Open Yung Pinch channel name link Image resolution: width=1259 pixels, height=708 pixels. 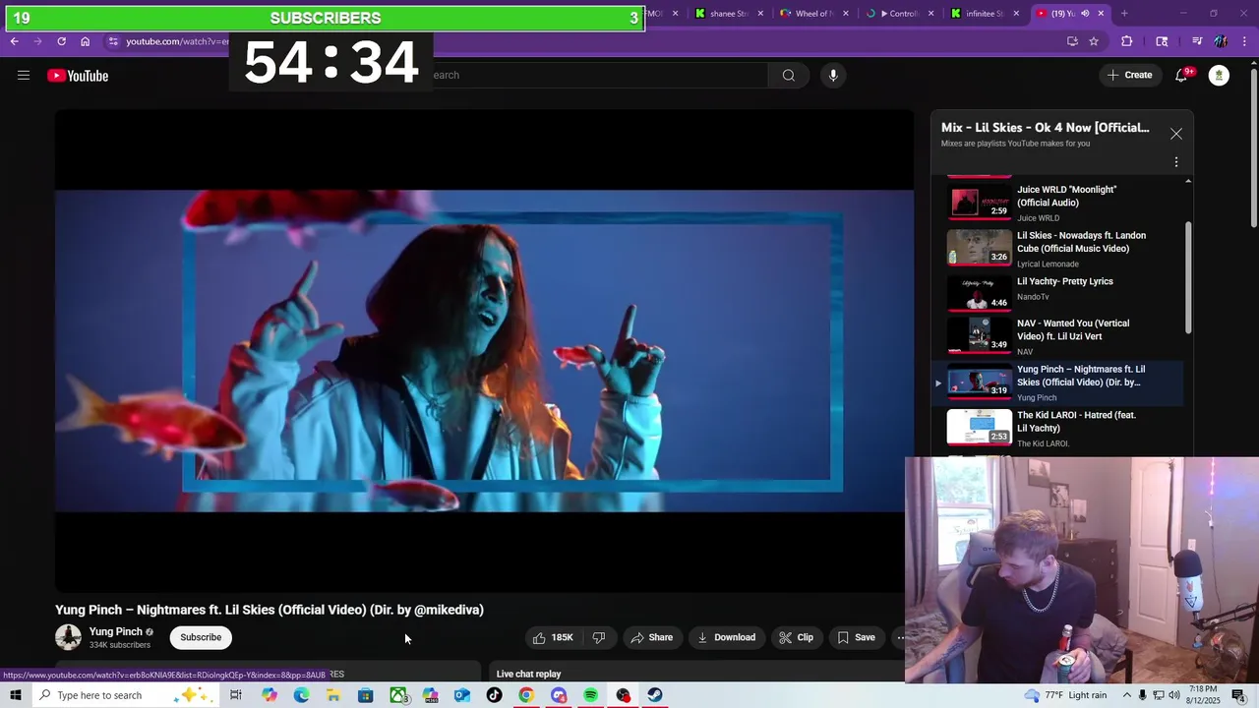(116, 631)
